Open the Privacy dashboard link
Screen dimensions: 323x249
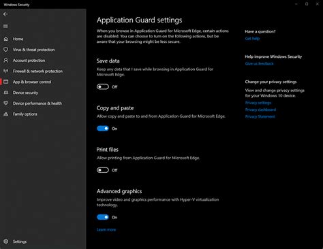pyautogui.click(x=260, y=110)
